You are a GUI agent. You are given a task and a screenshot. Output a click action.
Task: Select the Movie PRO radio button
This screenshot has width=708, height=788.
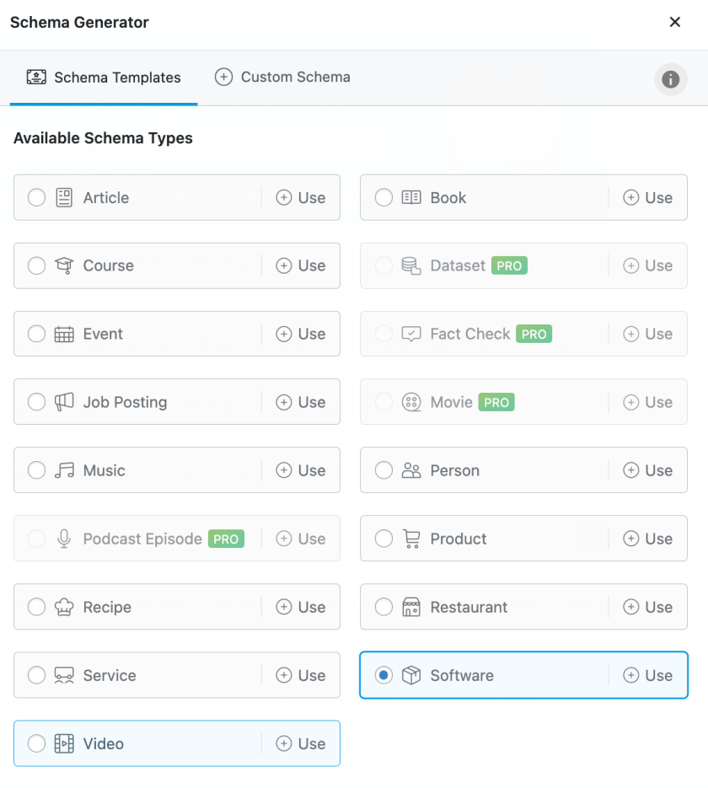pos(383,402)
